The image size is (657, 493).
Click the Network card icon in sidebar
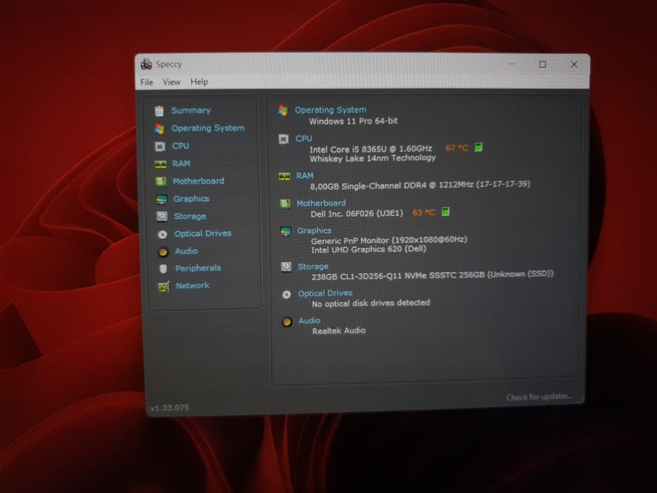(x=164, y=286)
